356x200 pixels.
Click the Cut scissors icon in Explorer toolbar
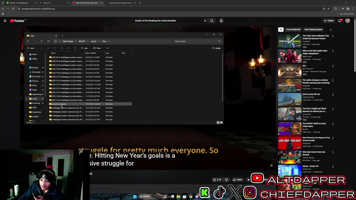click(x=42, y=48)
